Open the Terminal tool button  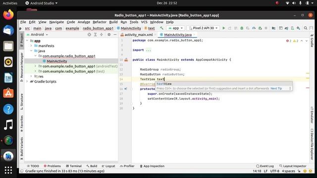pos(74,166)
